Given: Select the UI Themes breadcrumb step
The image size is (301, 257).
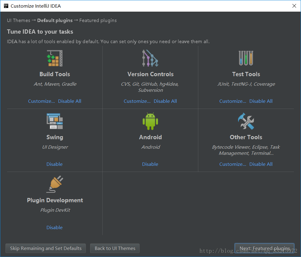Looking at the screenshot, I should [19, 20].
